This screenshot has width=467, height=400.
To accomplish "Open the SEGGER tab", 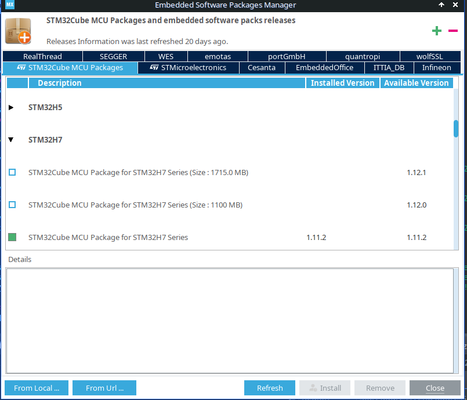I will [114, 56].
